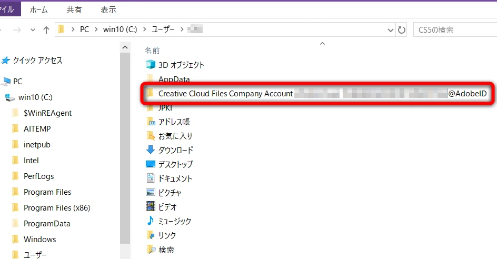
Task: Select ユーザー folder in sidebar tree
Action: (x=35, y=255)
